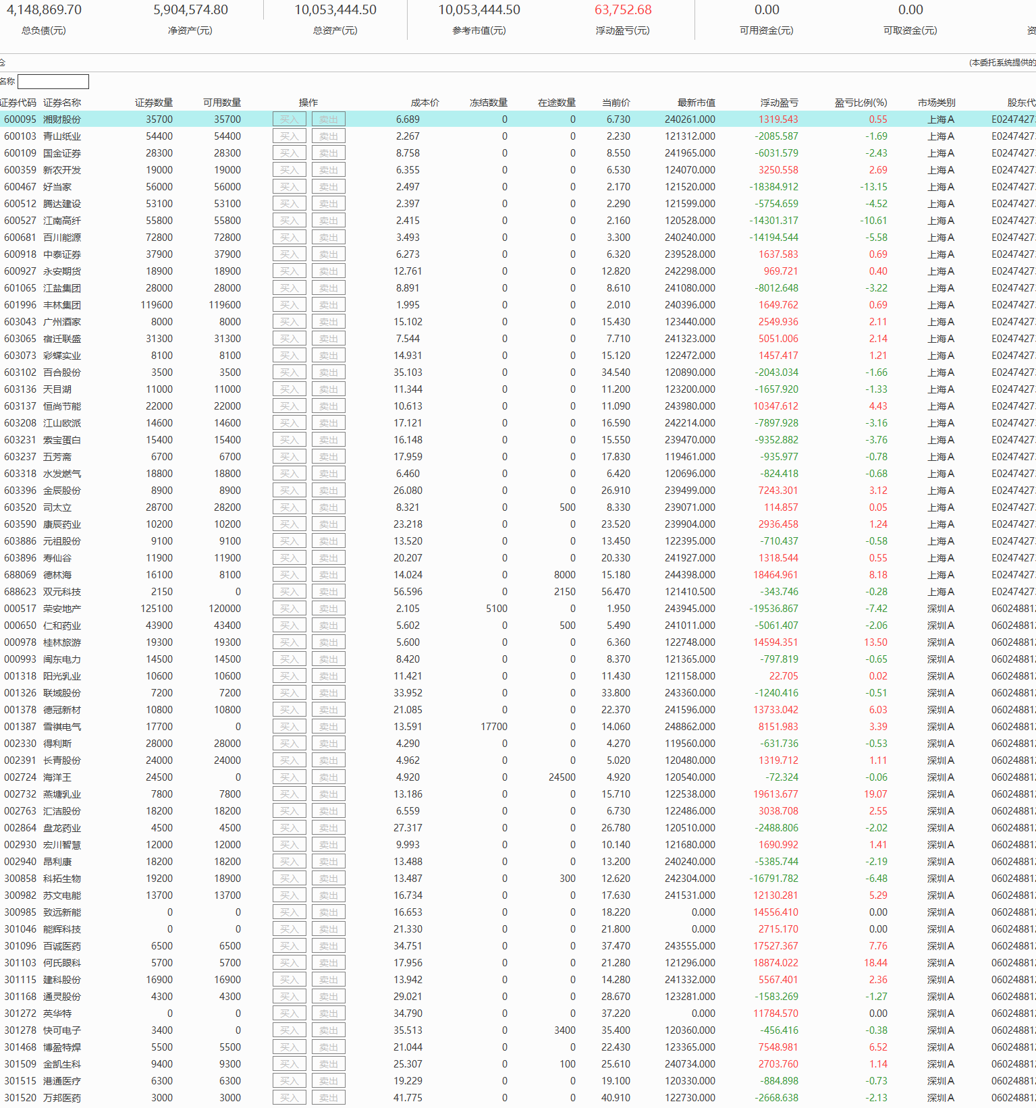Click the 市场类别 column header

pos(936,103)
